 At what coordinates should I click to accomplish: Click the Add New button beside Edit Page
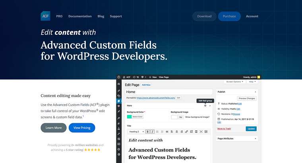coord(146,85)
